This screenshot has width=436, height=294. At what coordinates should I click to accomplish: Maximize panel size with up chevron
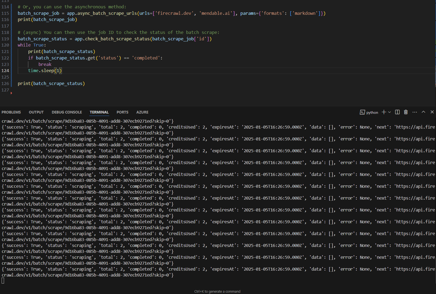click(423, 112)
